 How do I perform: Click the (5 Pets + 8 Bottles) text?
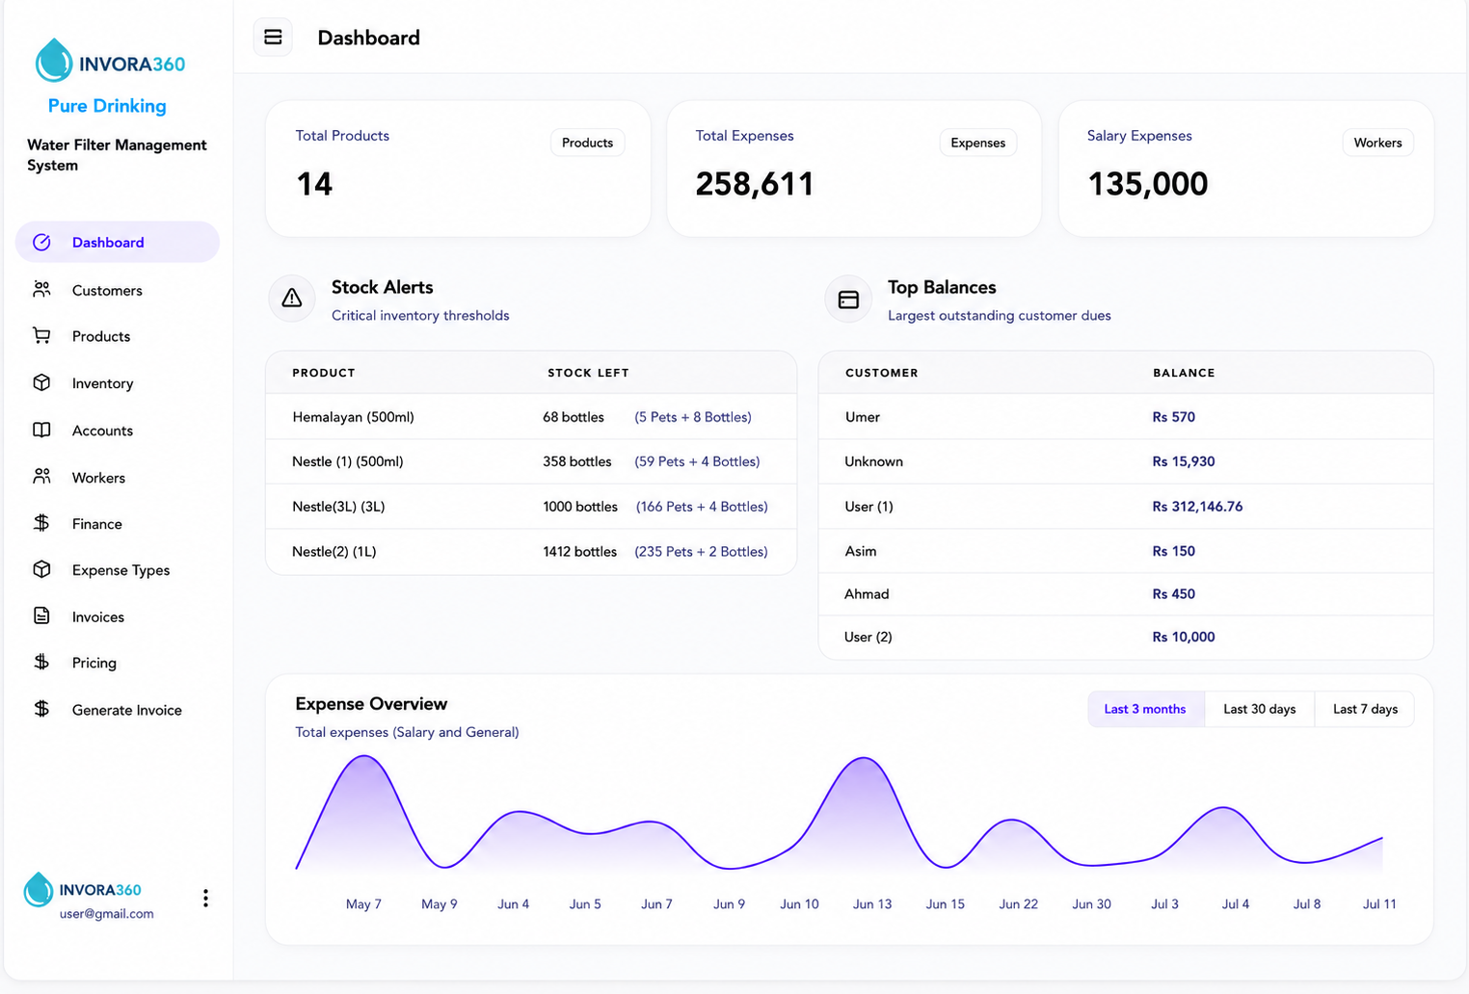tap(693, 417)
